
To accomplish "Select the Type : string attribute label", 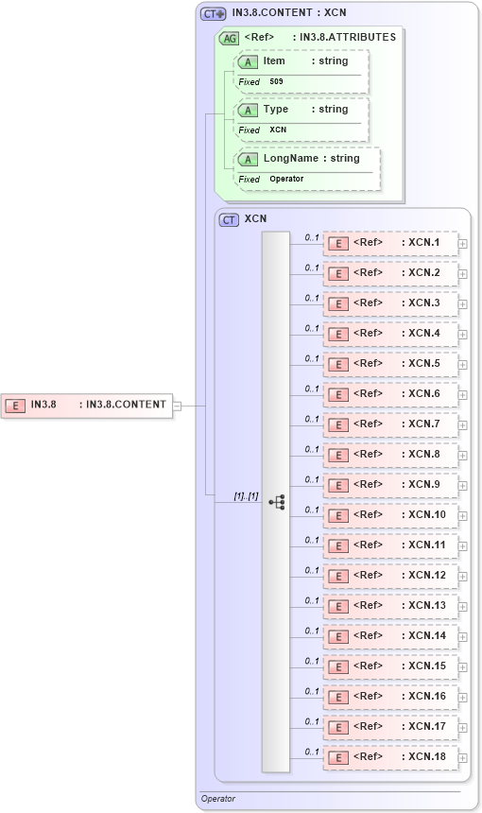I will coord(305,109).
